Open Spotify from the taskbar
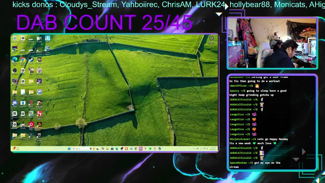 (150, 149)
